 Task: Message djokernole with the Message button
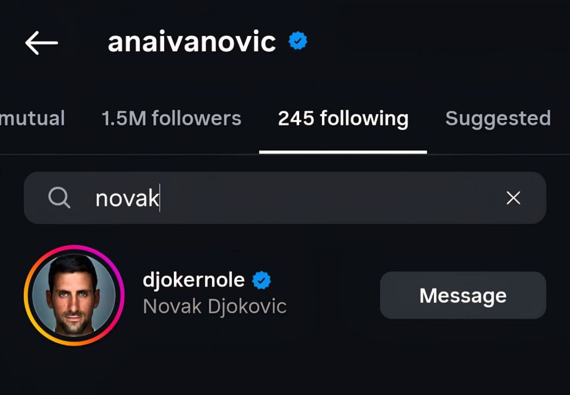pyautogui.click(x=463, y=295)
